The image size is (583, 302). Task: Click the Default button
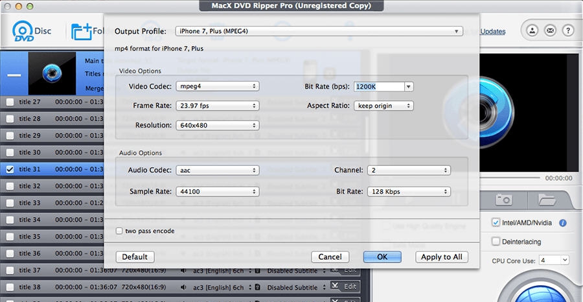coord(135,257)
